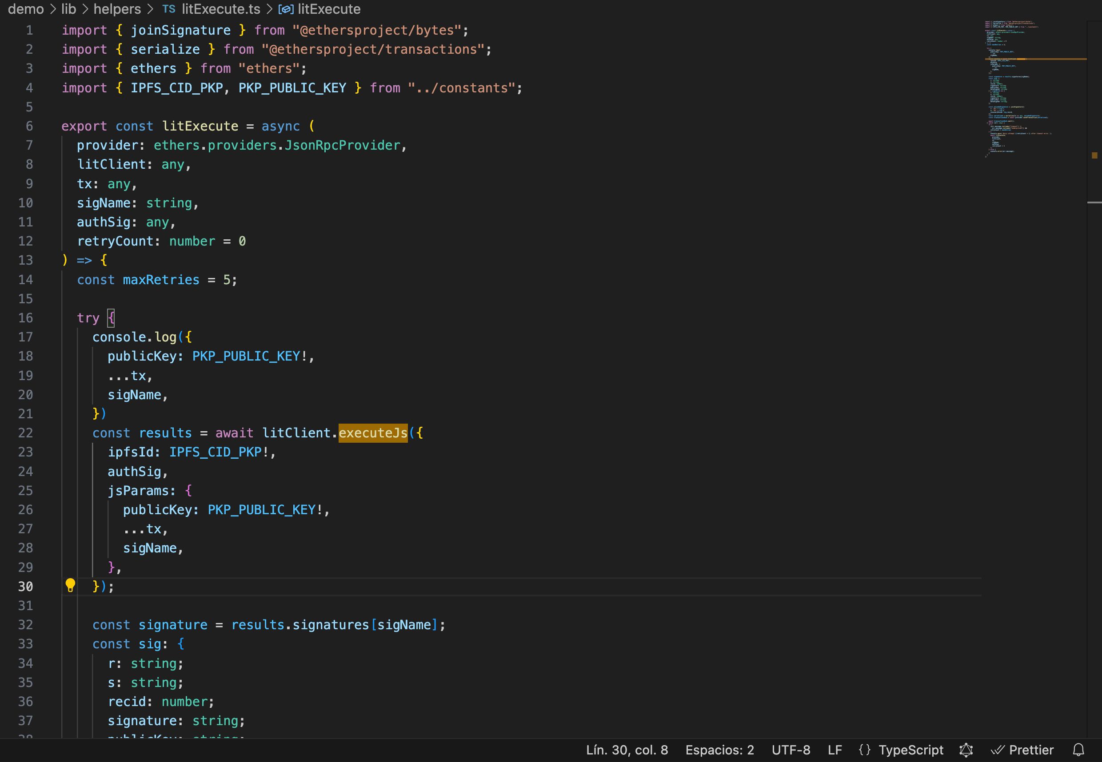Click the try keyword on line 16

click(88, 318)
